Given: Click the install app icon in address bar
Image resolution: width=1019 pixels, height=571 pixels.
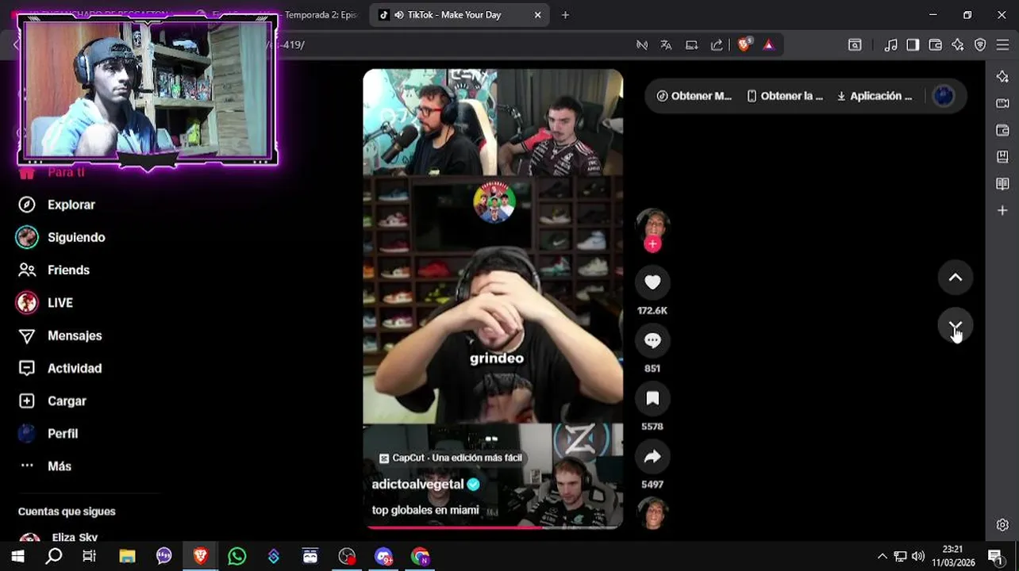Looking at the screenshot, I should click(x=691, y=45).
